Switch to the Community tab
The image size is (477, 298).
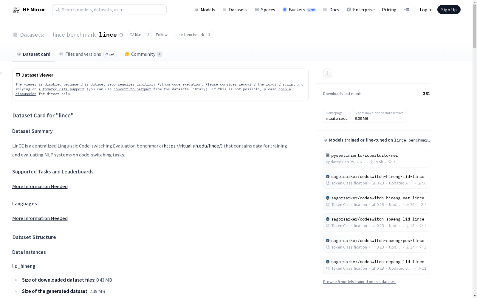coord(143,54)
